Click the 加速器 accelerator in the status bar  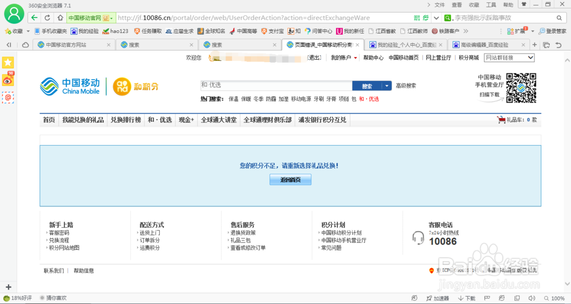click(x=437, y=298)
